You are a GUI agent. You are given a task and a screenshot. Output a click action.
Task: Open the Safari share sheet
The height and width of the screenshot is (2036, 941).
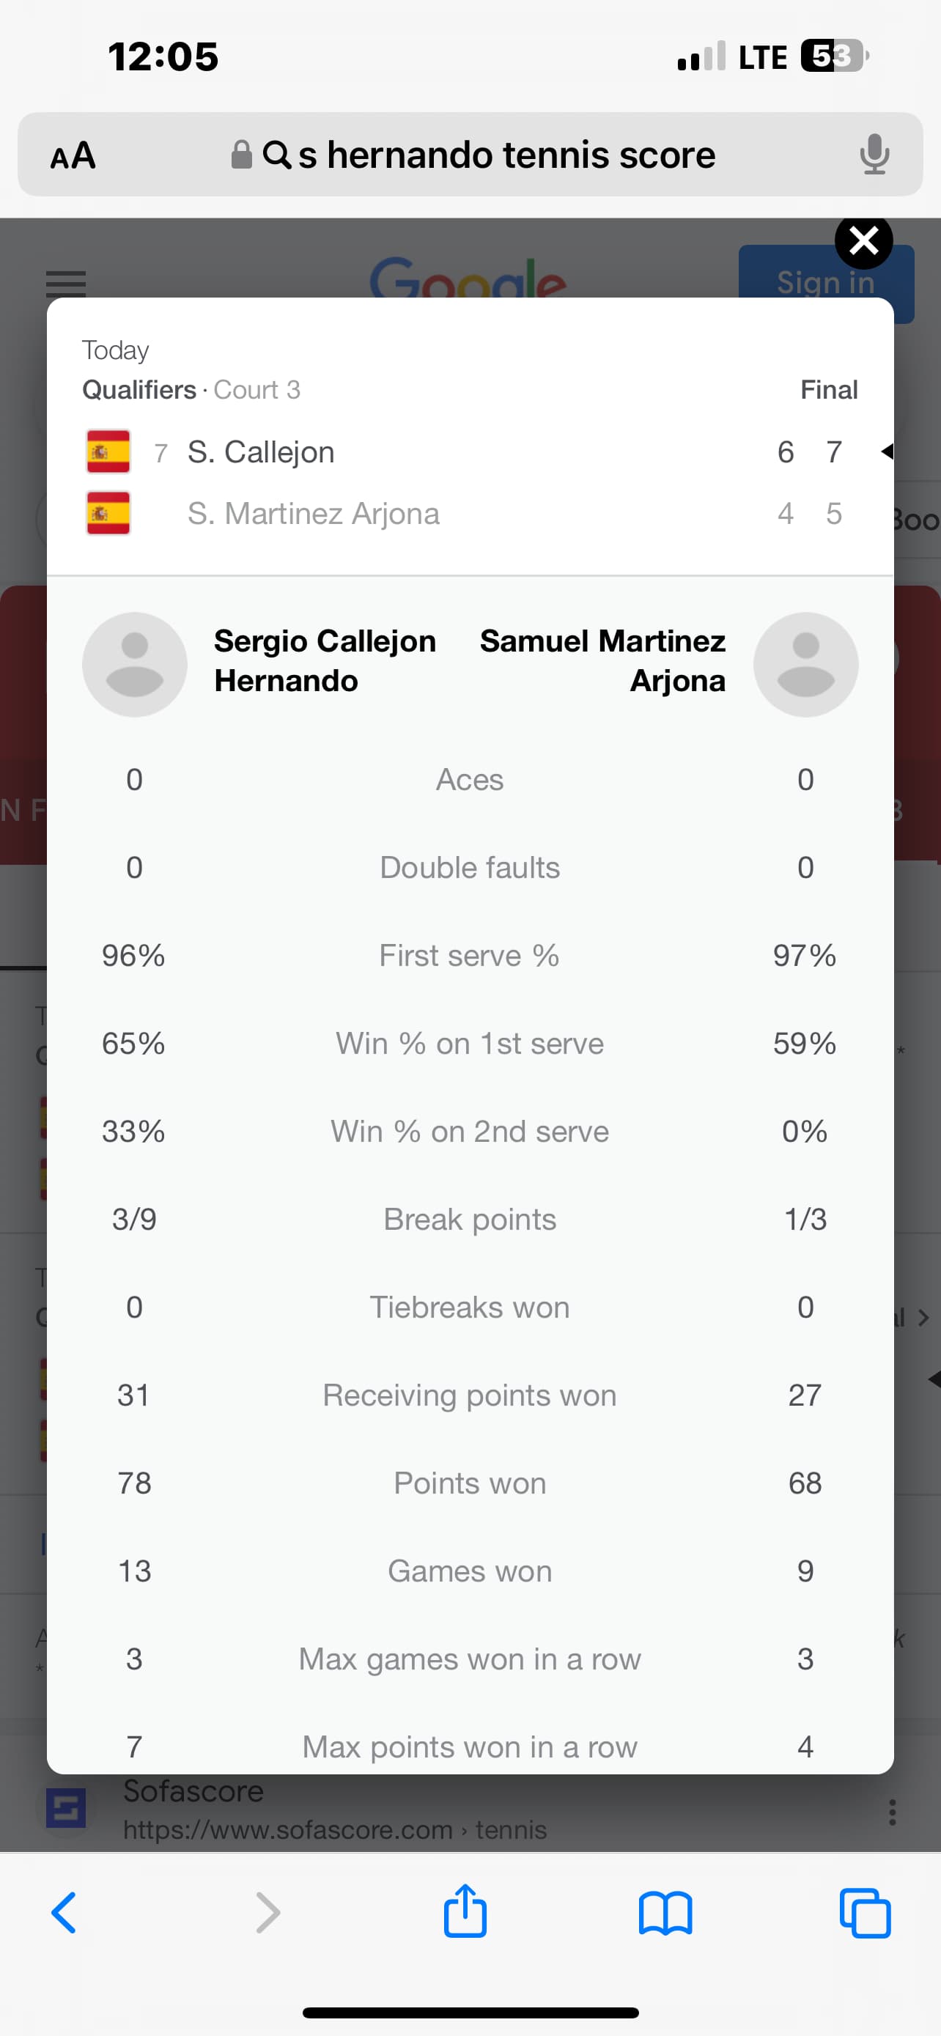[465, 1911]
